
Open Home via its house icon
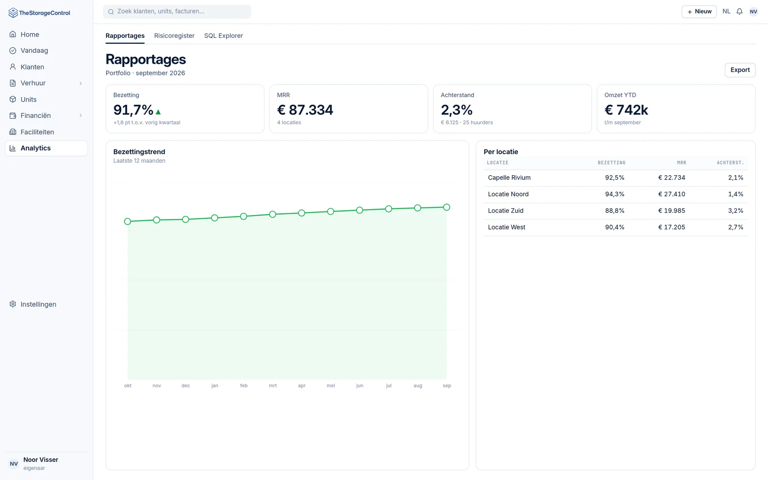point(13,34)
